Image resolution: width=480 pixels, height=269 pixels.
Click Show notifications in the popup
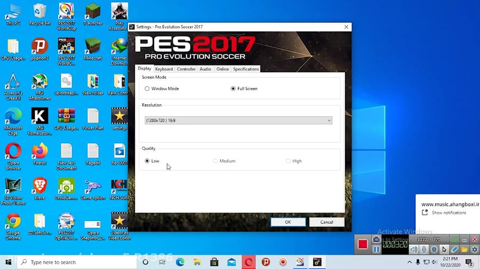(x=449, y=213)
